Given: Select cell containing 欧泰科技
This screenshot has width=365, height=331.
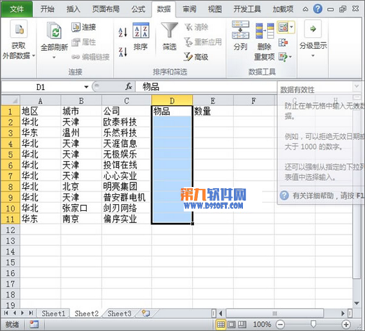Looking at the screenshot, I should (127, 121).
